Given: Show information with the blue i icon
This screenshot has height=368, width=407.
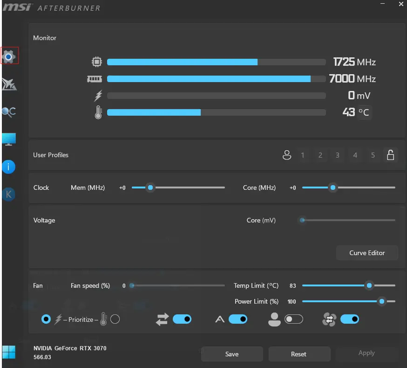Looking at the screenshot, I should tap(8, 167).
